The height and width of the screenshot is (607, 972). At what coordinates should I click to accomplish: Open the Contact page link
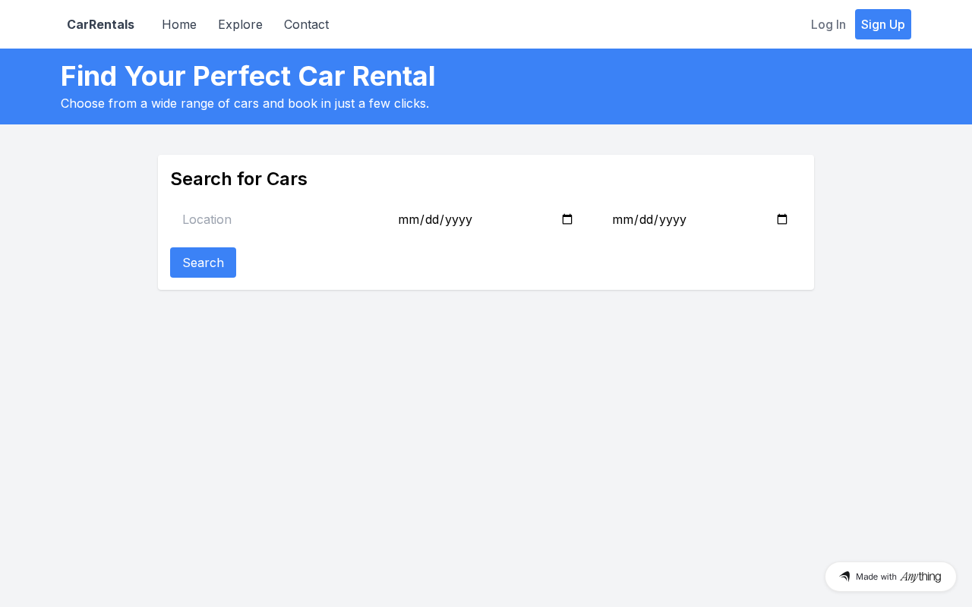click(x=306, y=24)
